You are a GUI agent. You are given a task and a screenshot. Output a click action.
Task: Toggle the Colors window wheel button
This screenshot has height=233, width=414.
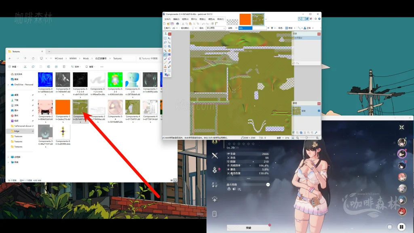coord(311,19)
